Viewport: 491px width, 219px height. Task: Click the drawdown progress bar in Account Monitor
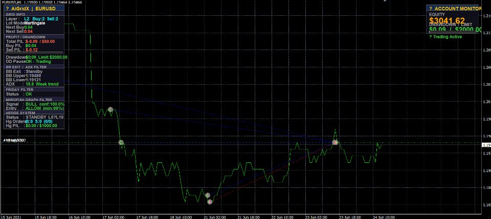(x=453, y=33)
